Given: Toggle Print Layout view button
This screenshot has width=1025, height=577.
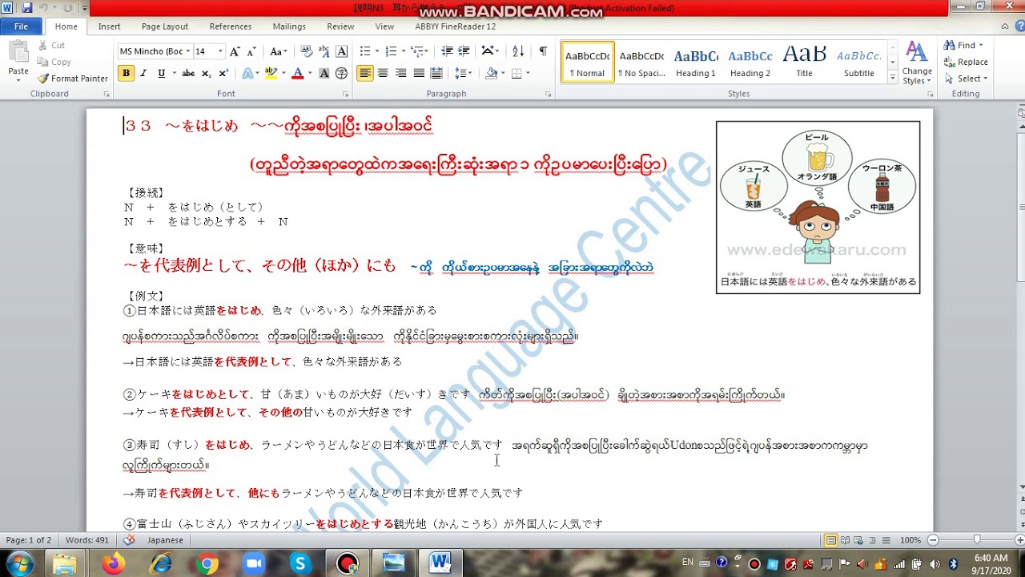Looking at the screenshot, I should [x=832, y=540].
